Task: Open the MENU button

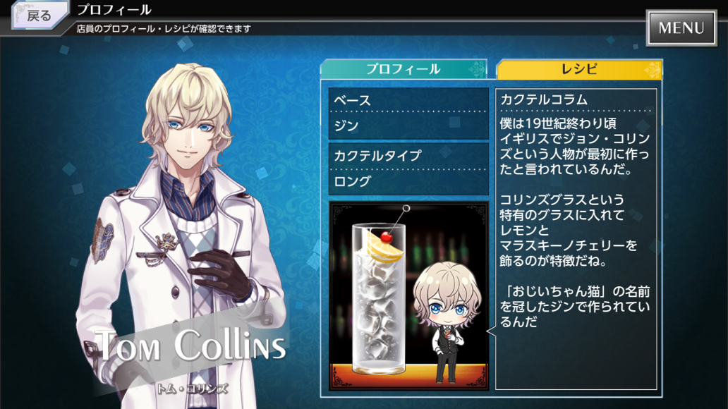Action: [681, 28]
